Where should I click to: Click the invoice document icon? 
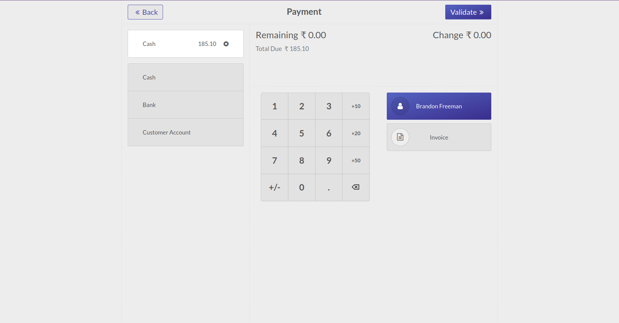400,137
